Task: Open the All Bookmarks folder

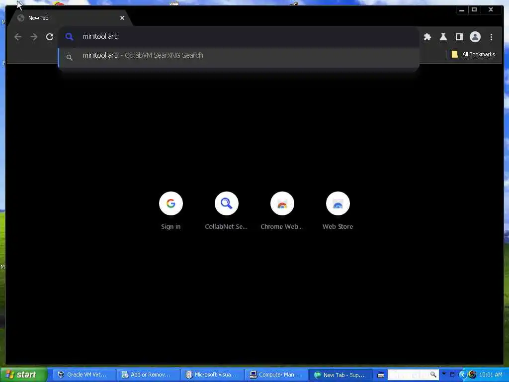Action: click(x=473, y=54)
